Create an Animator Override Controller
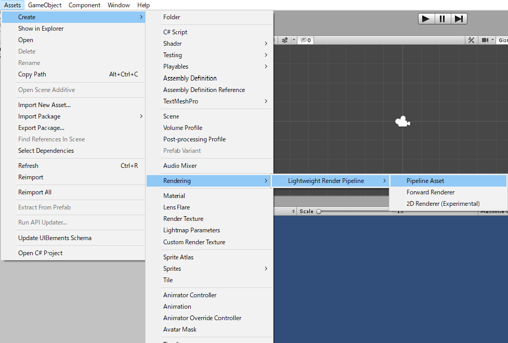 (x=210, y=318)
